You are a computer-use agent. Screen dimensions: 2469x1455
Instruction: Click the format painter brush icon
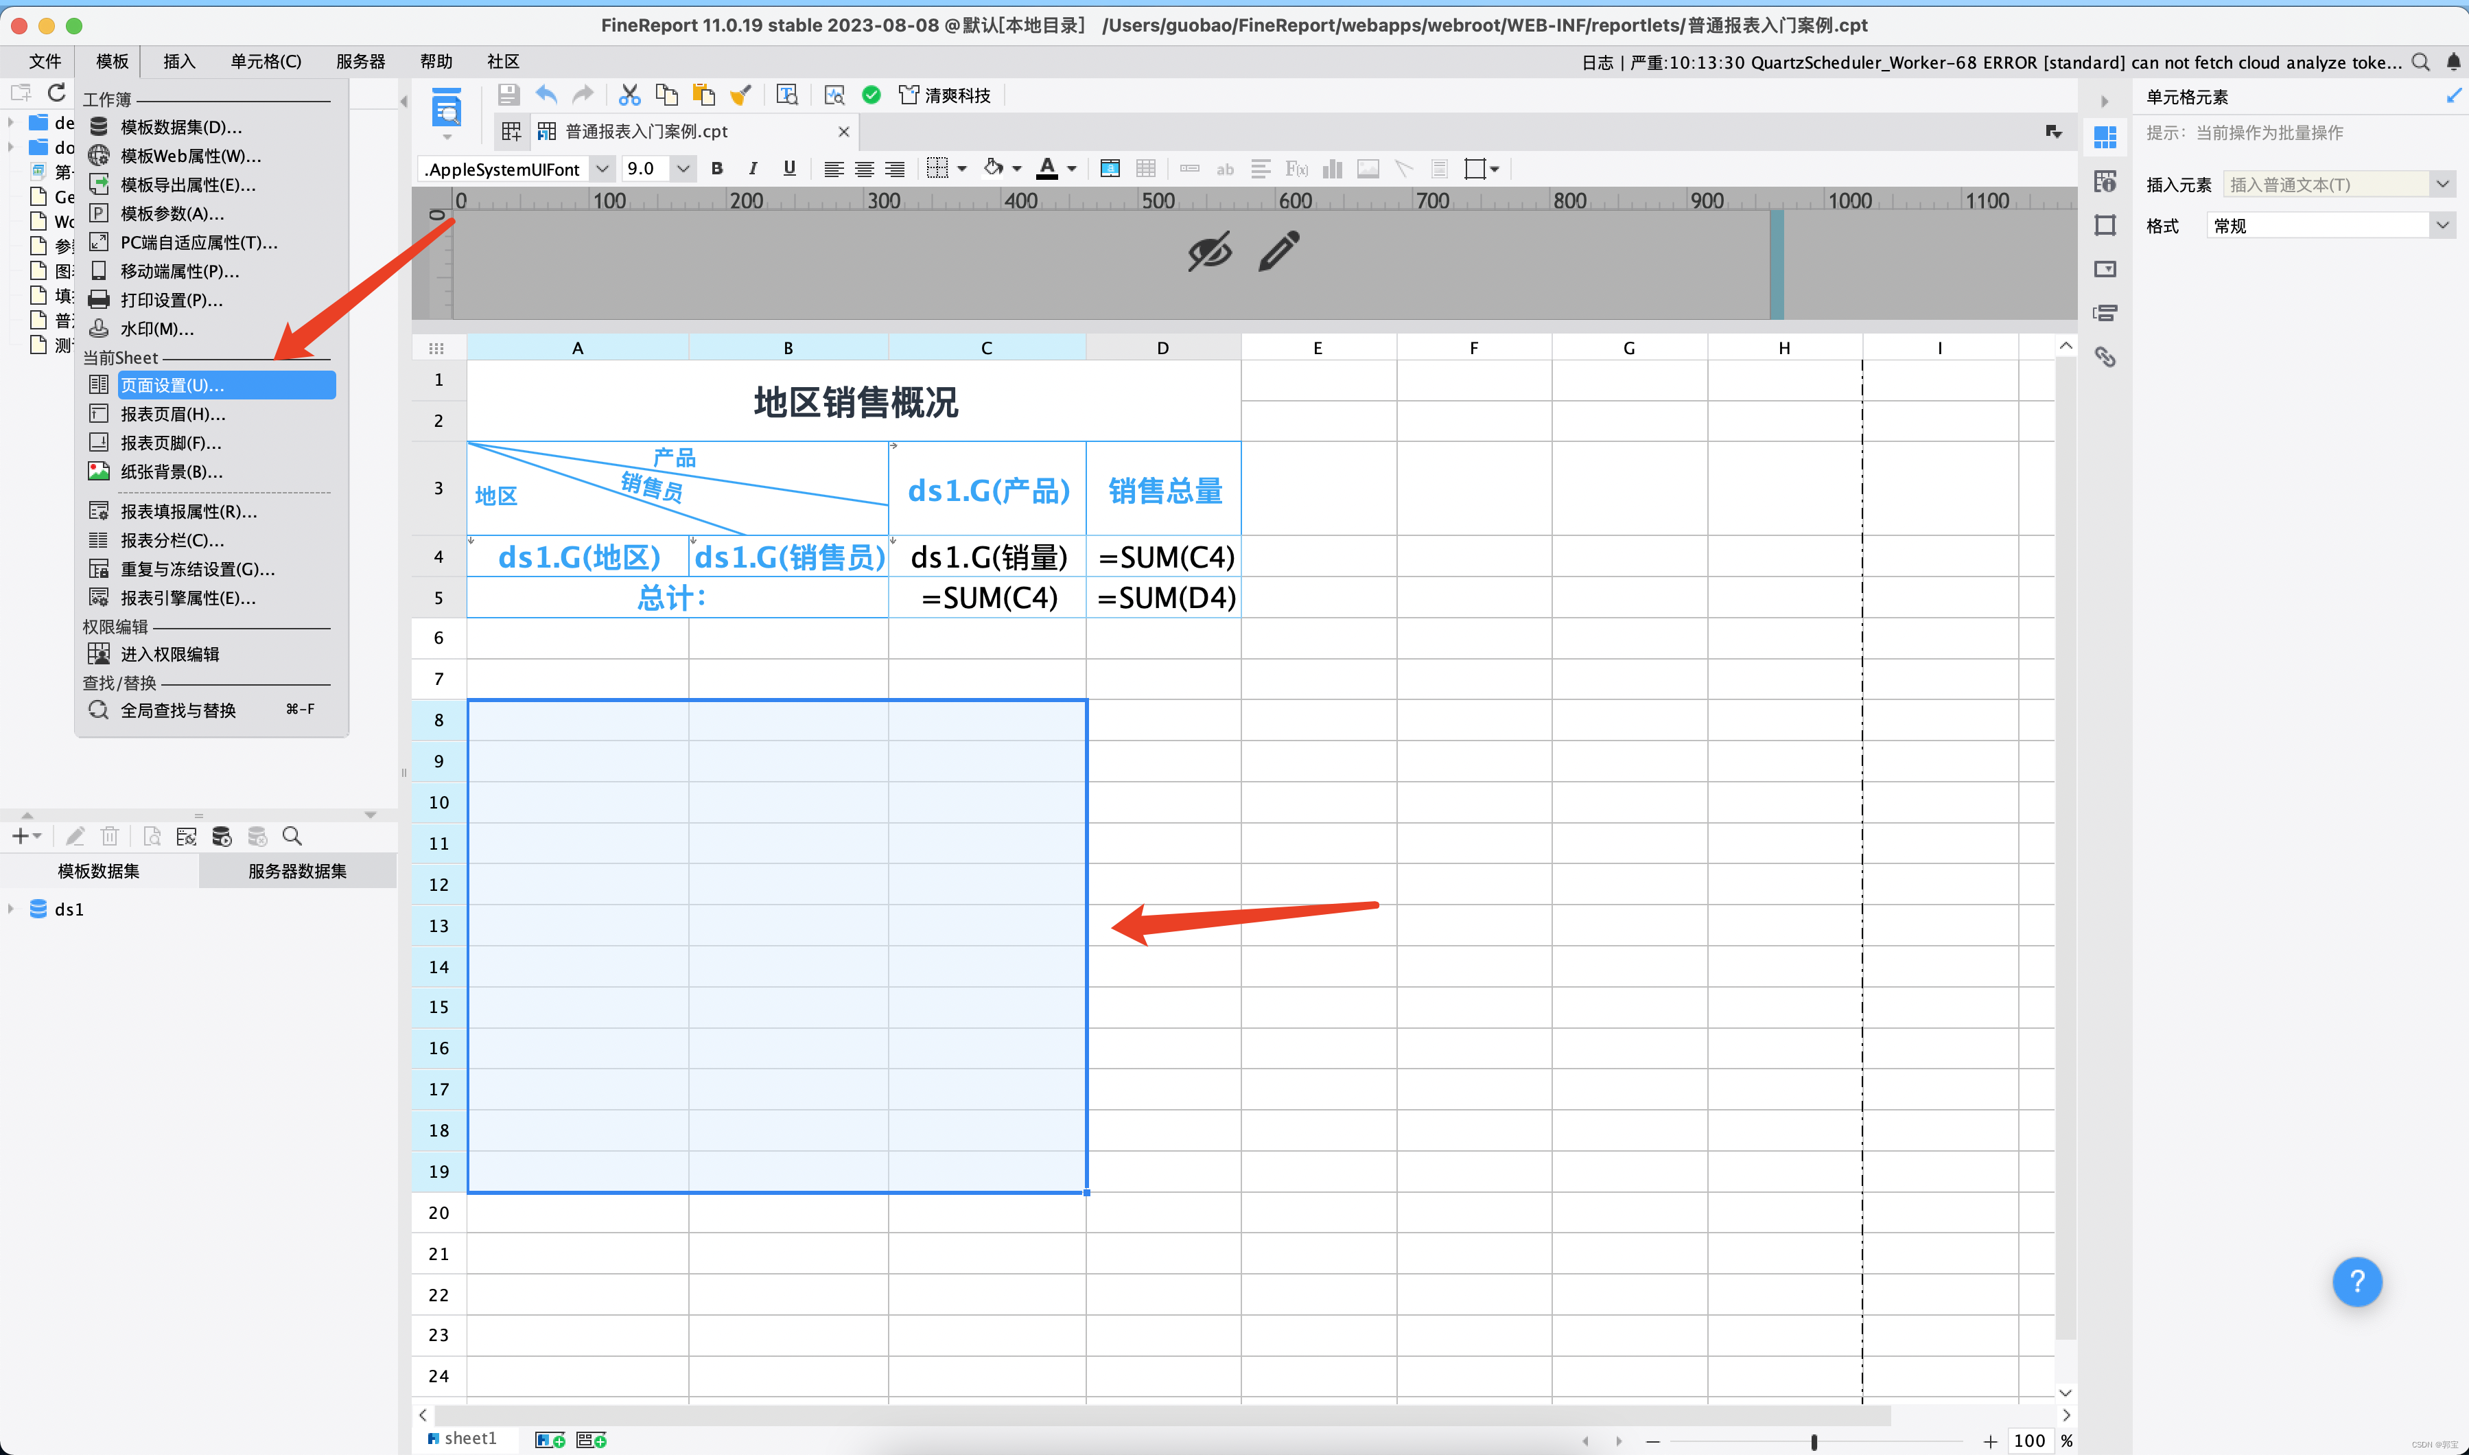point(741,95)
